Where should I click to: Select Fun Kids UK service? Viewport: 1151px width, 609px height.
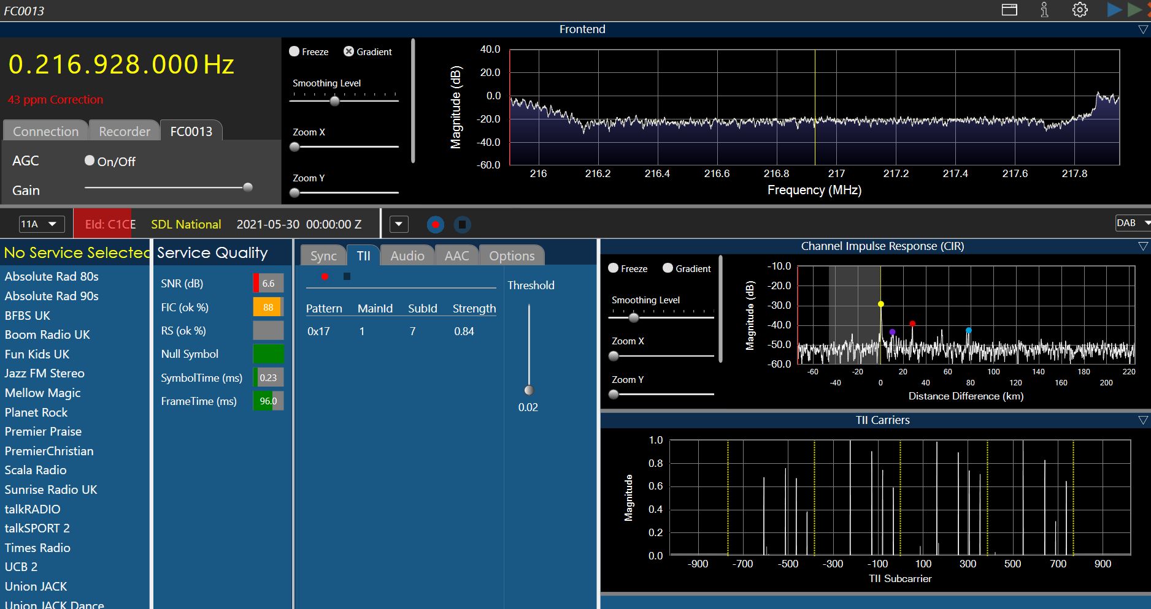coord(37,354)
